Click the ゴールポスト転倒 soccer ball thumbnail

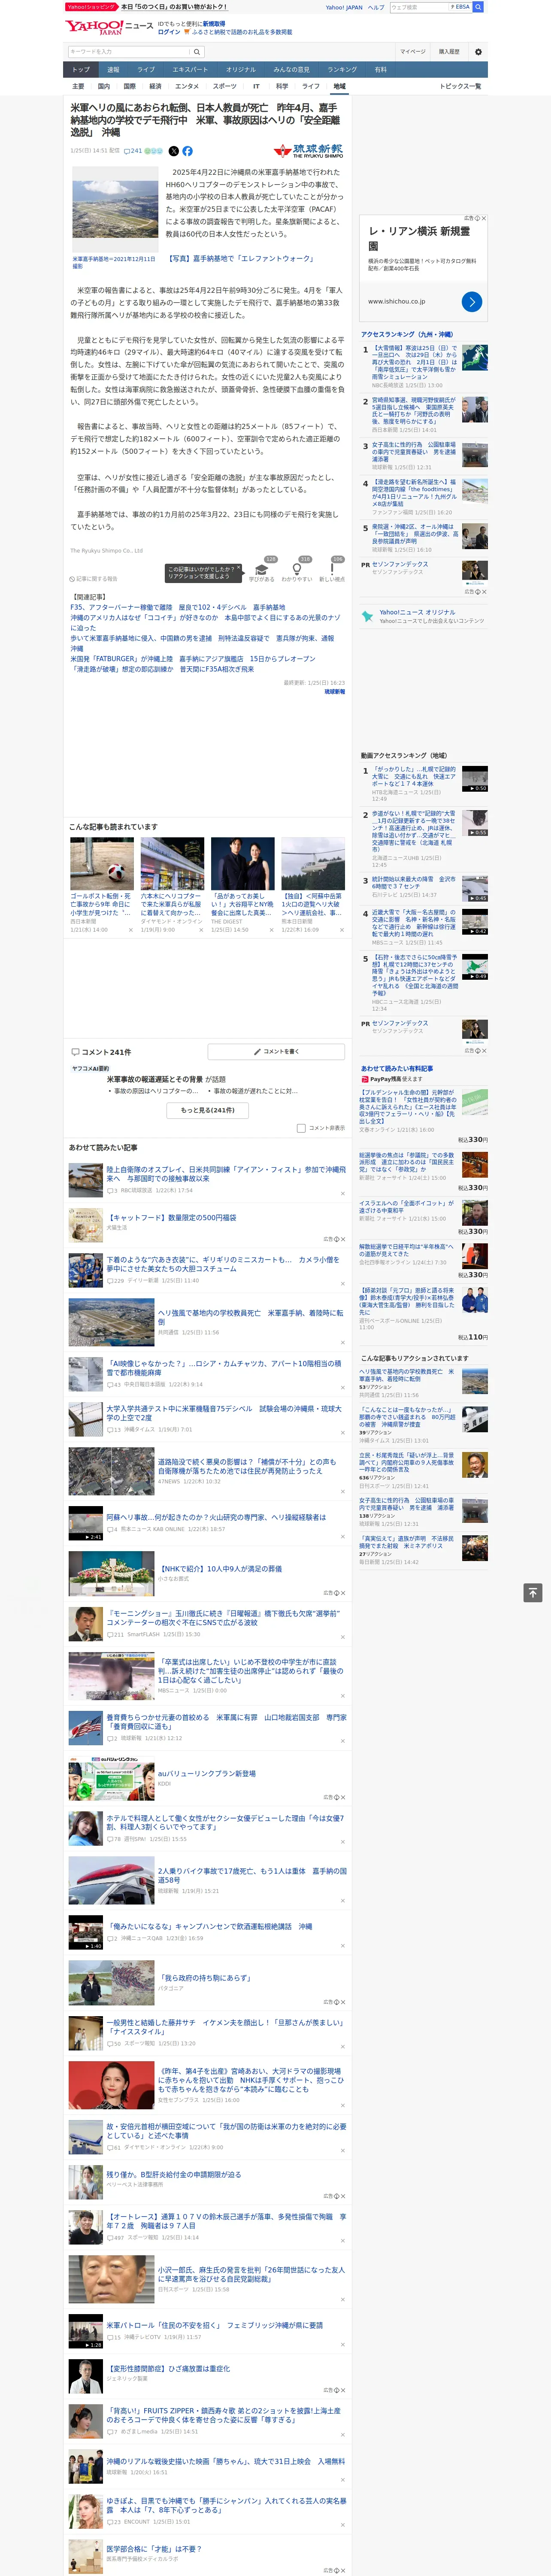click(x=102, y=864)
